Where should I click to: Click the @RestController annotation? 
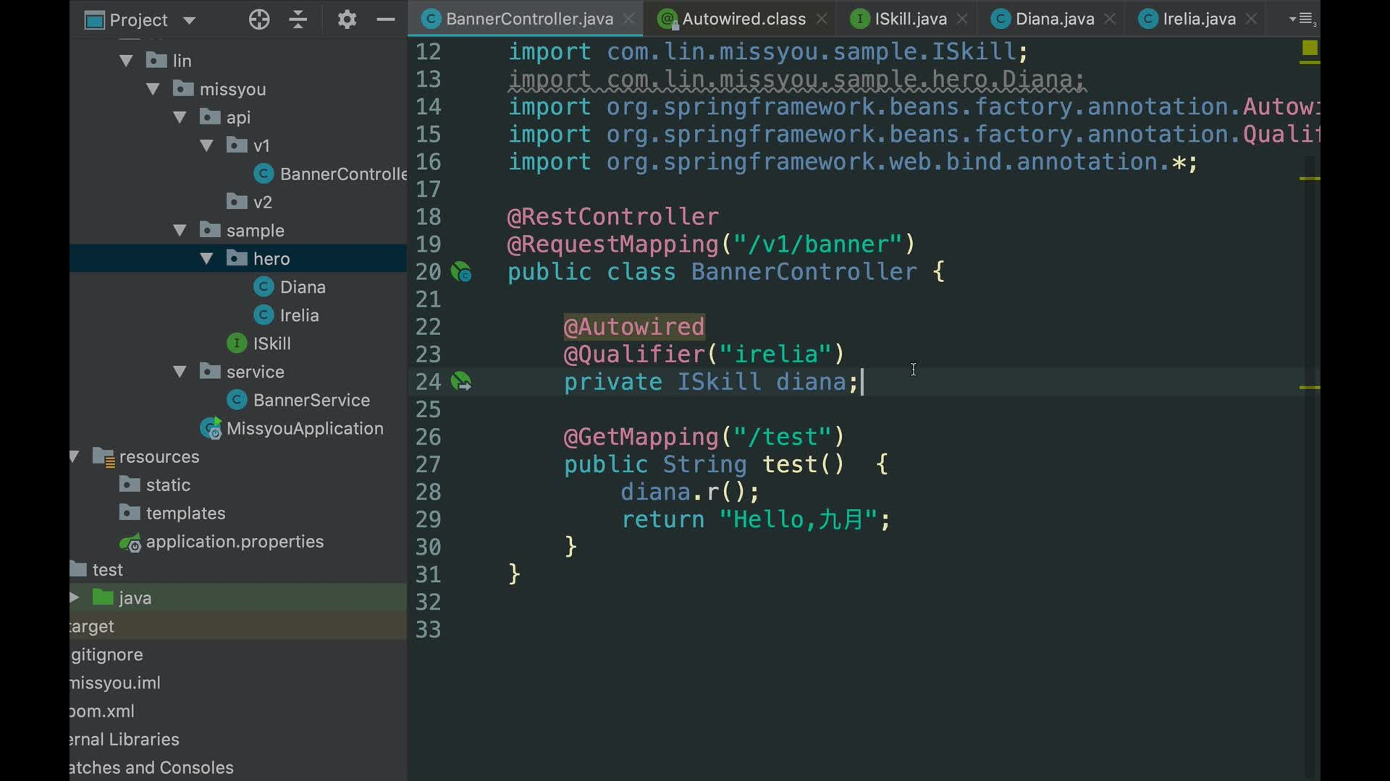pos(613,217)
